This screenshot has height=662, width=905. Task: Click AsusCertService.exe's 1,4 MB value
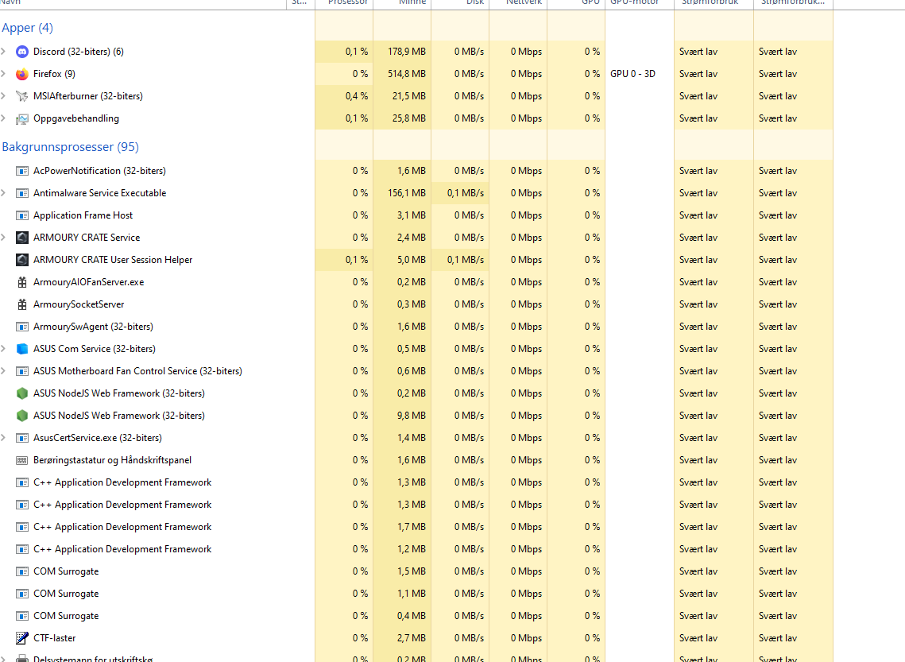click(412, 437)
